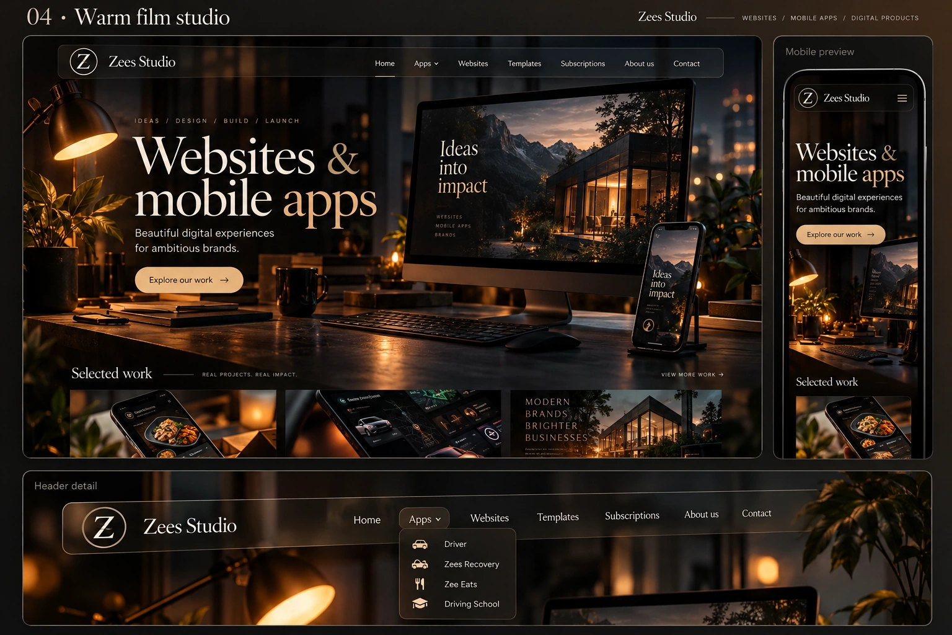The image size is (952, 635).
Task: Open Contact in the desktop navigation
Action: coord(687,63)
